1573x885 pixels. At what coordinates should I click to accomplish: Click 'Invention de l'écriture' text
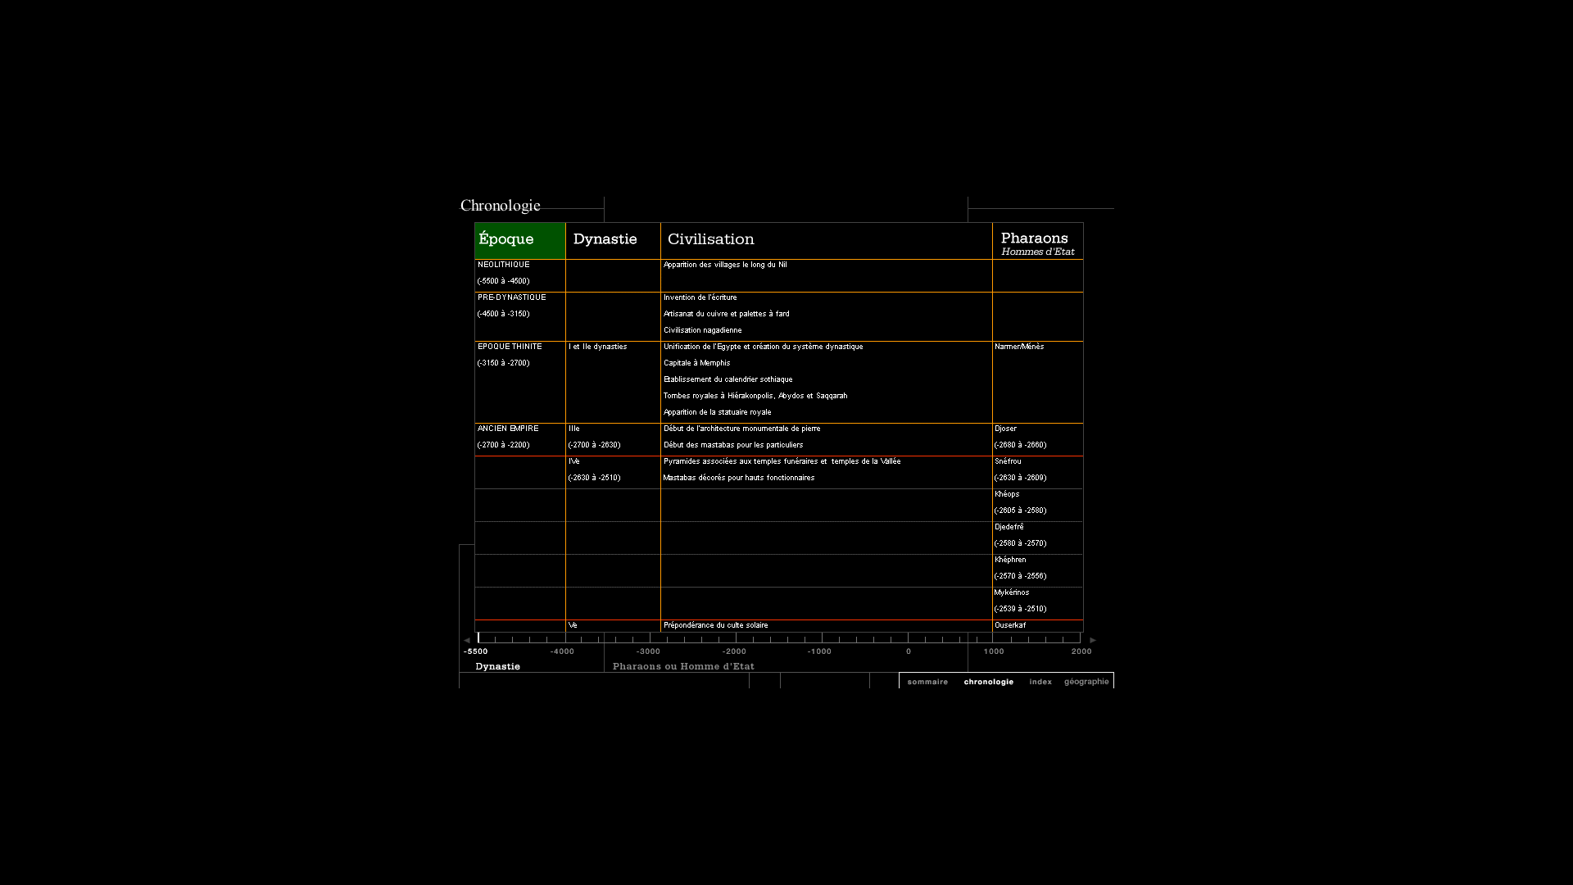(x=700, y=297)
